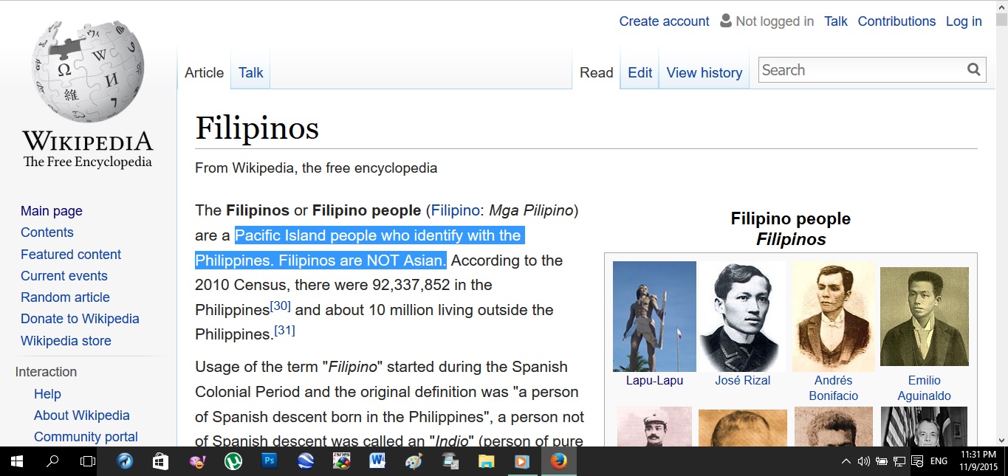1008x476 pixels.
Task: Open Paint palette icon in taskbar
Action: [414, 461]
